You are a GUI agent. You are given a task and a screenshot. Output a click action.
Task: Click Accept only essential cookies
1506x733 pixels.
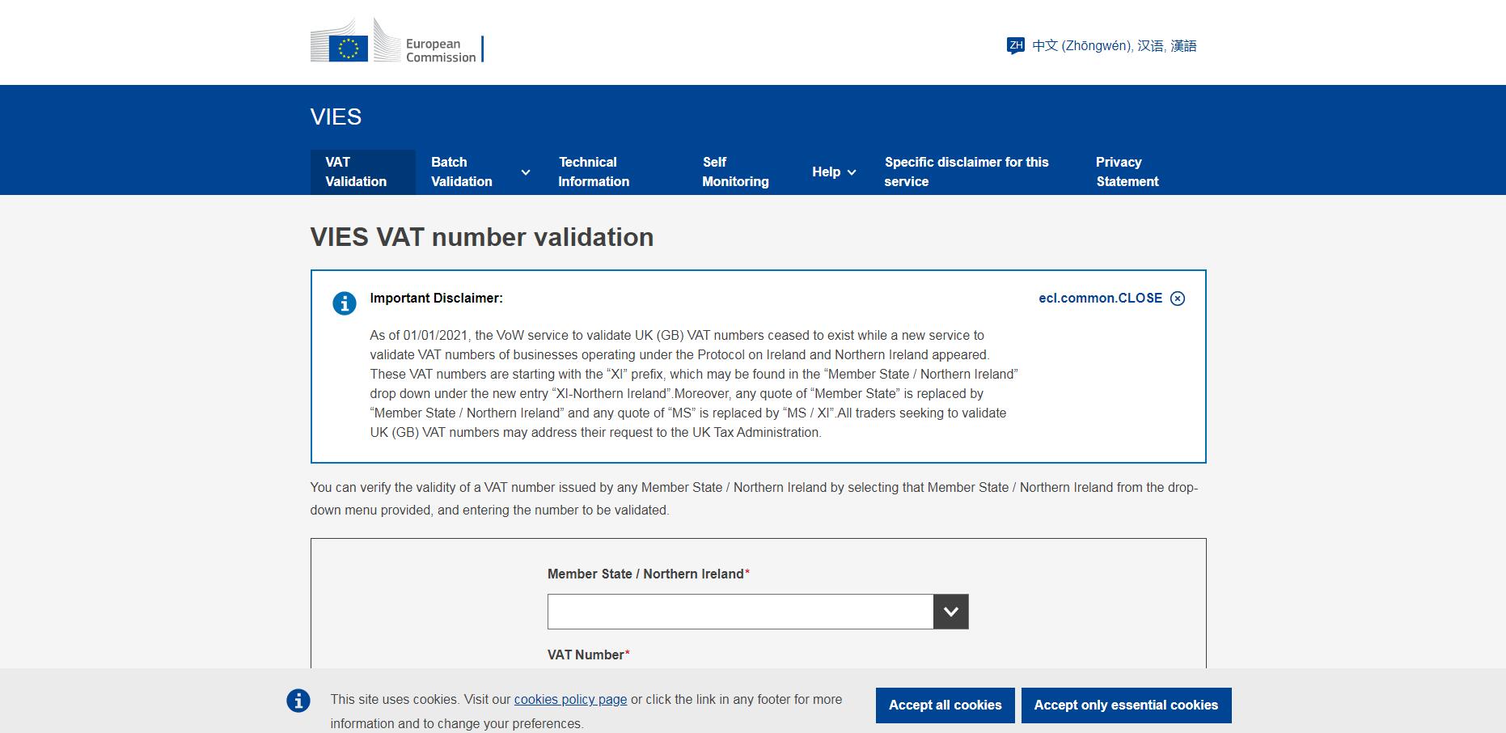click(1126, 705)
